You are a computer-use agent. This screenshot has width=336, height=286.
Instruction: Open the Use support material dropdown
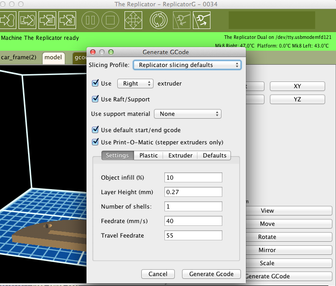tap(187, 114)
